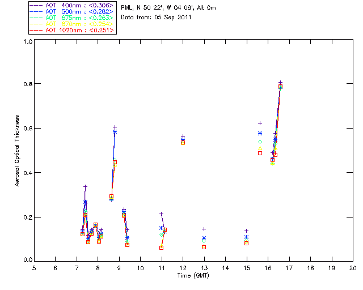Click the x-axis tick label 8

(x=98, y=268)
